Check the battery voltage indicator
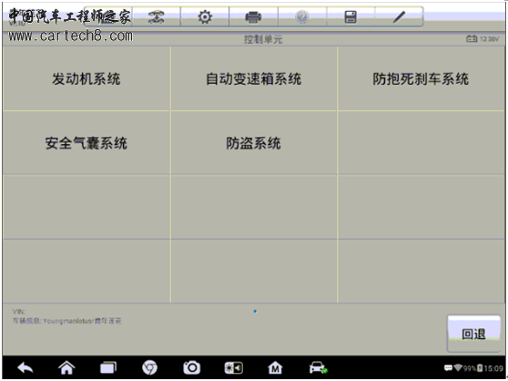 [483, 39]
